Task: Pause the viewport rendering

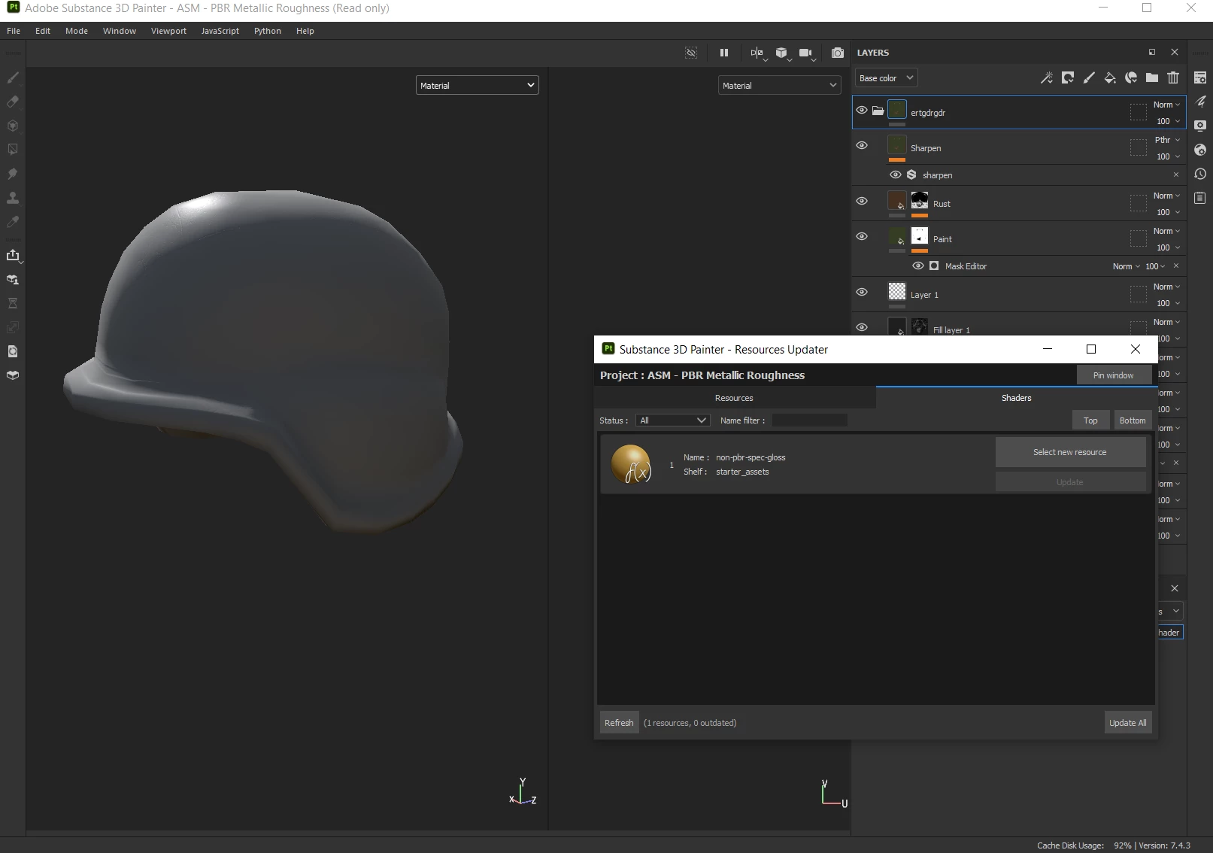Action: pos(724,53)
